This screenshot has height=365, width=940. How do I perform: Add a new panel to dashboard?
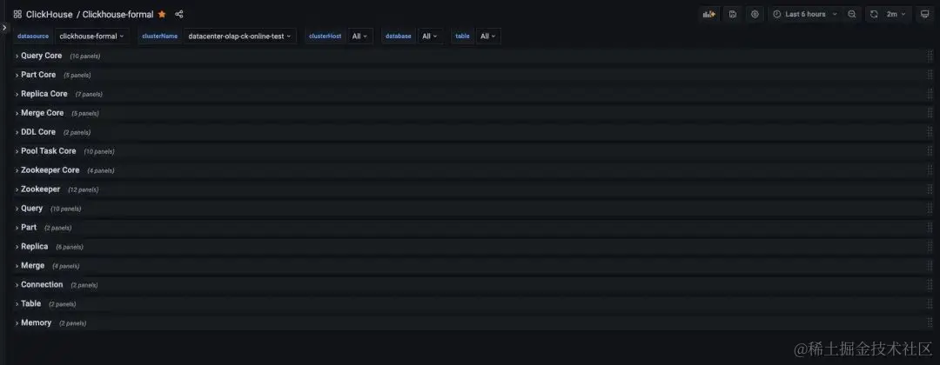709,14
